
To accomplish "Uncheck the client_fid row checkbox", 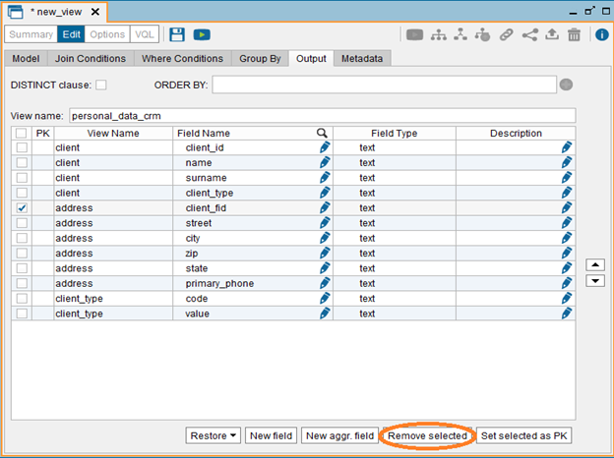I will 22,208.
